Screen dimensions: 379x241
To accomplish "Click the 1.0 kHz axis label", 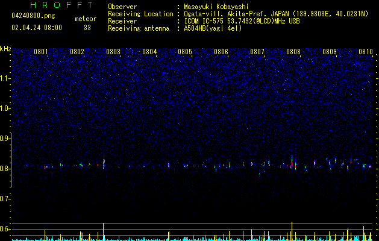I will 5,108.
